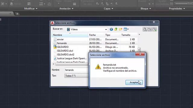This screenshot has height=108, width=193.
Task: Select the enviar document file
Action: click(x=60, y=39)
